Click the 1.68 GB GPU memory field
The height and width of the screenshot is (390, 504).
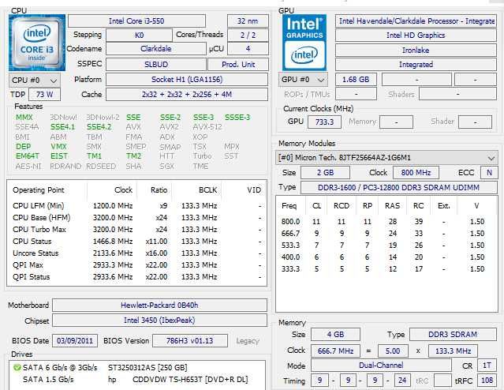pos(356,80)
